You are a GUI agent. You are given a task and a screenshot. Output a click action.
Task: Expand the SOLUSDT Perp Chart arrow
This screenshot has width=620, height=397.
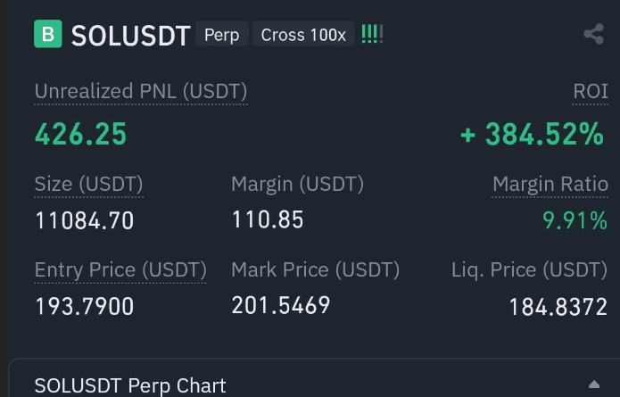click(594, 385)
